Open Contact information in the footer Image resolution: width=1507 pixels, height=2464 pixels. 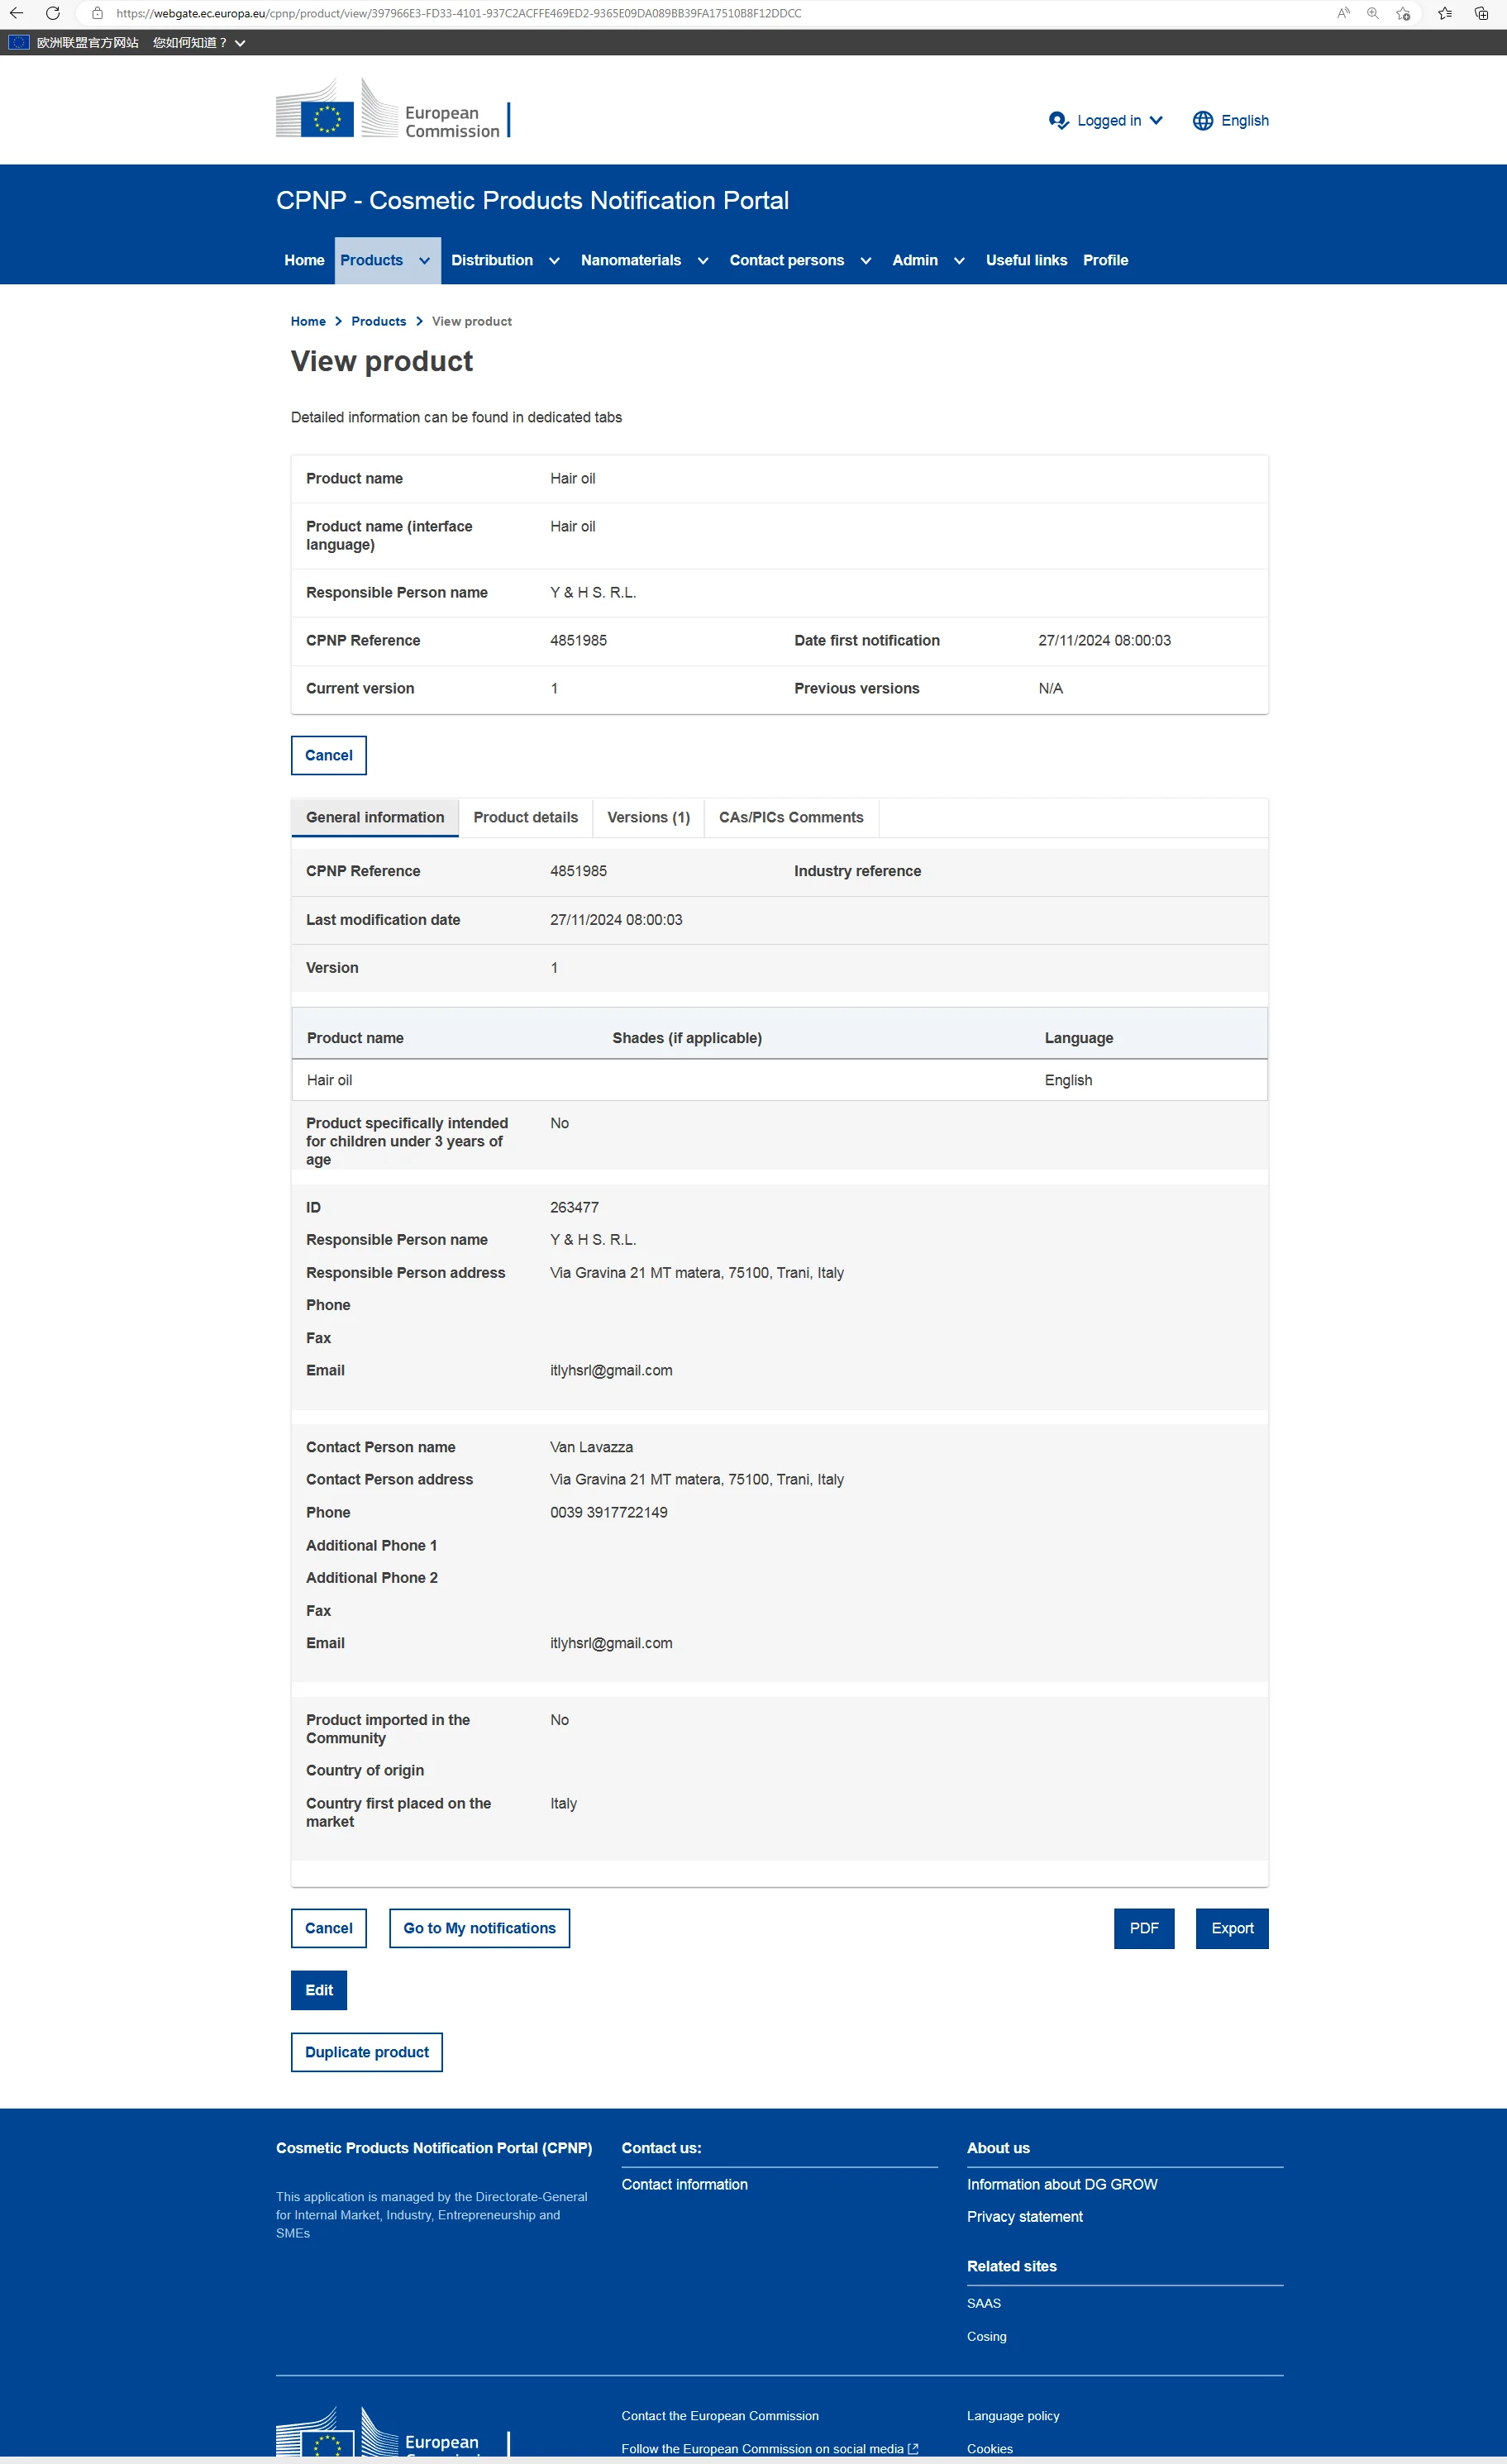tap(685, 2184)
